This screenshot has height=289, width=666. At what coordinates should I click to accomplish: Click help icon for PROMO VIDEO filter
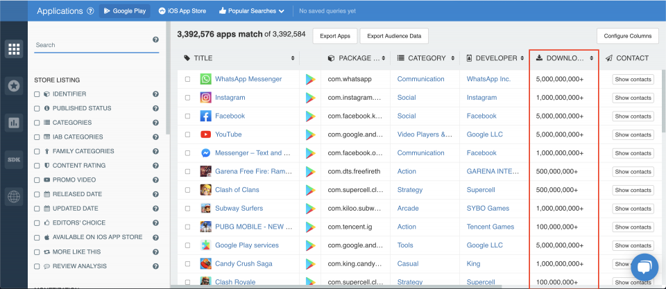click(x=156, y=180)
